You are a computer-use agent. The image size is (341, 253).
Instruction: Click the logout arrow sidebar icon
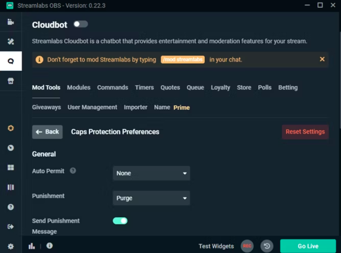pos(11,227)
